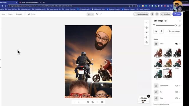Click the rotate handle below selected image
The width and height of the screenshot is (189, 106).
point(102,85)
